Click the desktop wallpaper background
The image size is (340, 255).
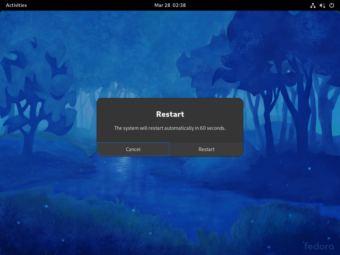pos(50,199)
